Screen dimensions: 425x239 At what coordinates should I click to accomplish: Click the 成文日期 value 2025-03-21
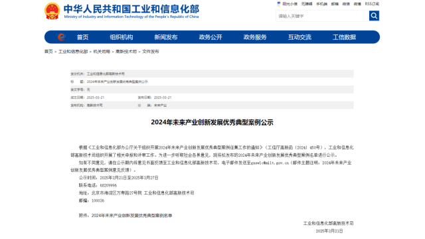click(96, 98)
